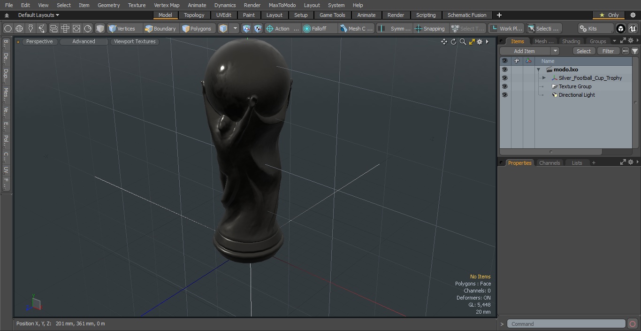Viewport: 641px width, 331px height.
Task: Switch to the Lists tab
Action: pyautogui.click(x=577, y=163)
